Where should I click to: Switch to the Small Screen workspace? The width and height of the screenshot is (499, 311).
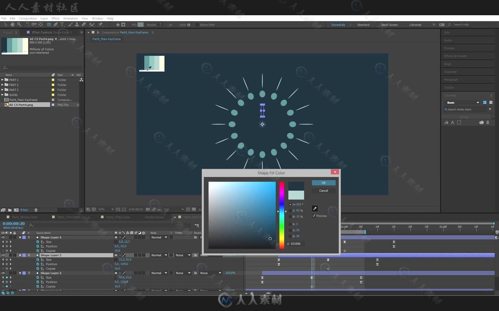(x=389, y=25)
